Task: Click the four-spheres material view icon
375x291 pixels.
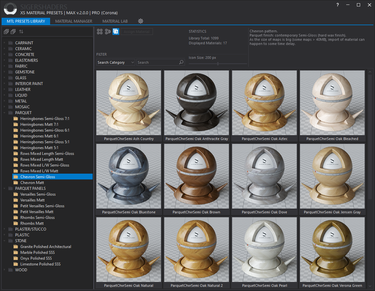Action: point(100,32)
